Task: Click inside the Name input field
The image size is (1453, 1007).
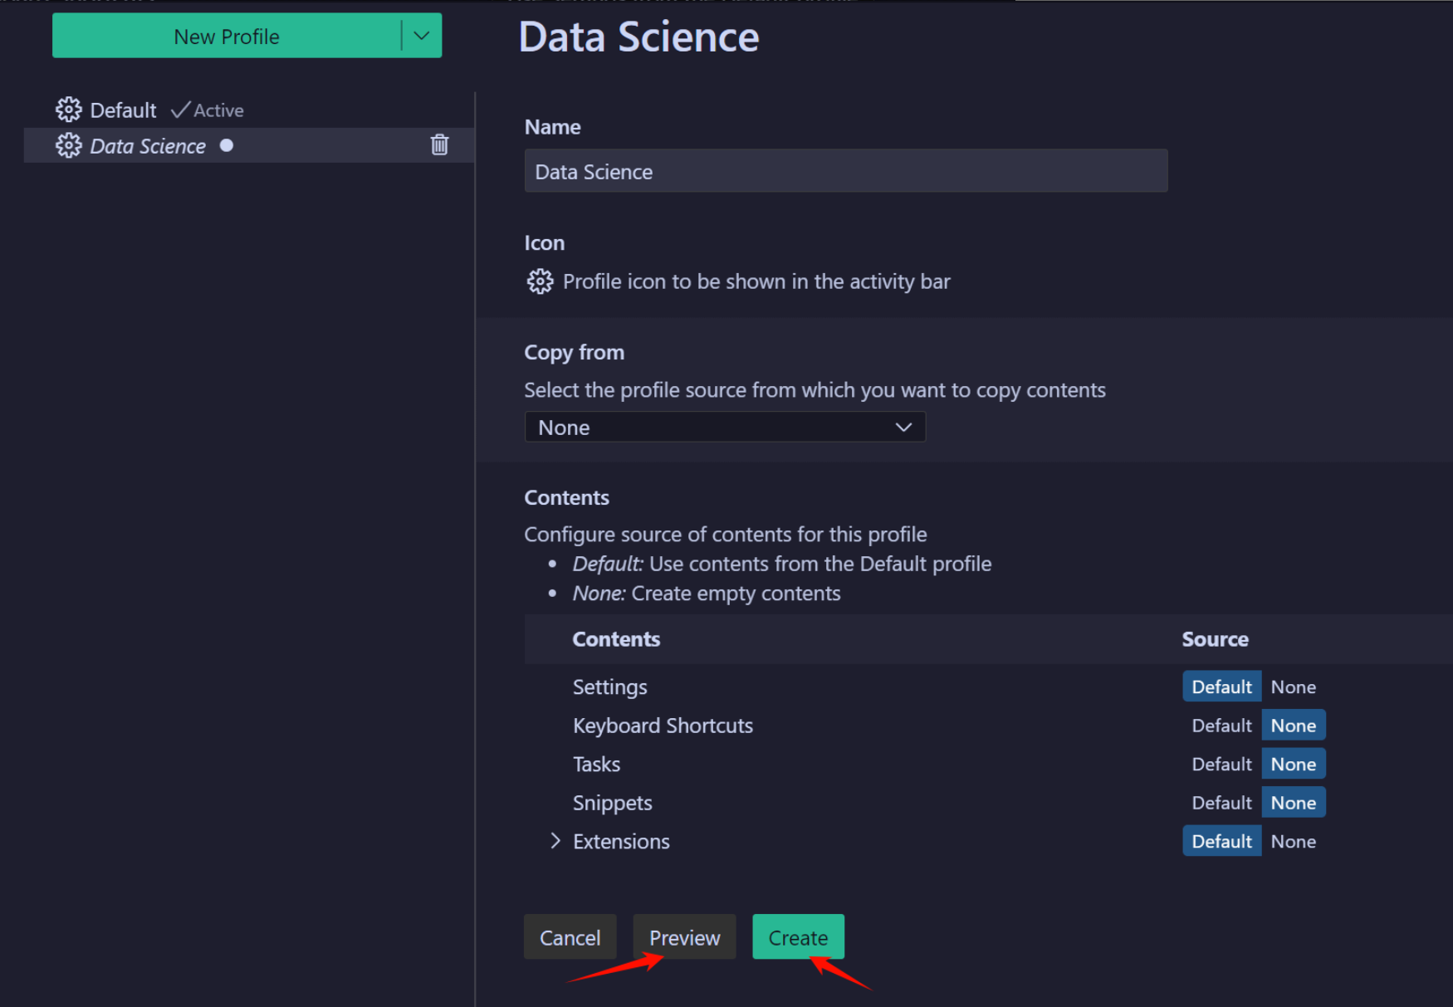Action: pos(845,171)
